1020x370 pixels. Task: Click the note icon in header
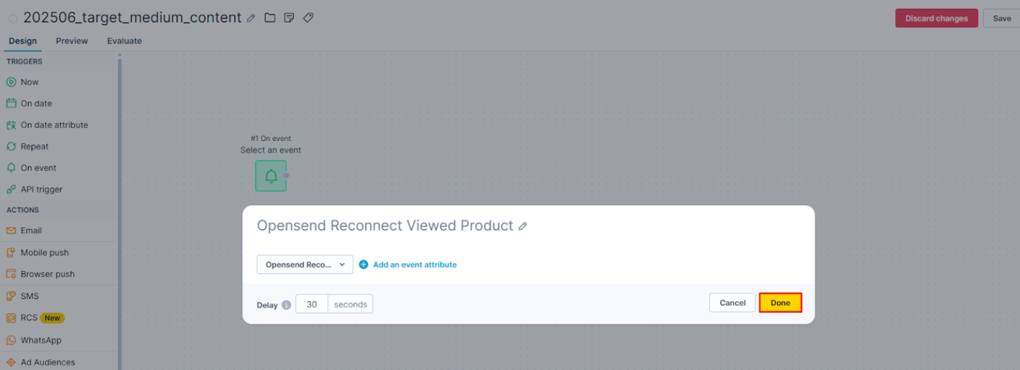point(289,18)
